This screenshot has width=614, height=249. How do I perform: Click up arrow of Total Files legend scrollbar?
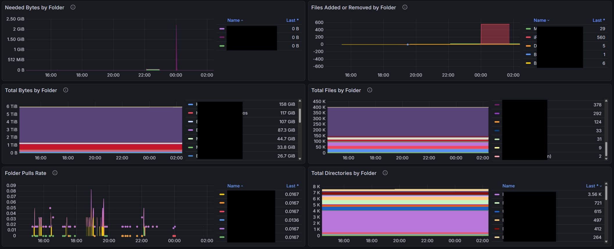click(x=606, y=101)
